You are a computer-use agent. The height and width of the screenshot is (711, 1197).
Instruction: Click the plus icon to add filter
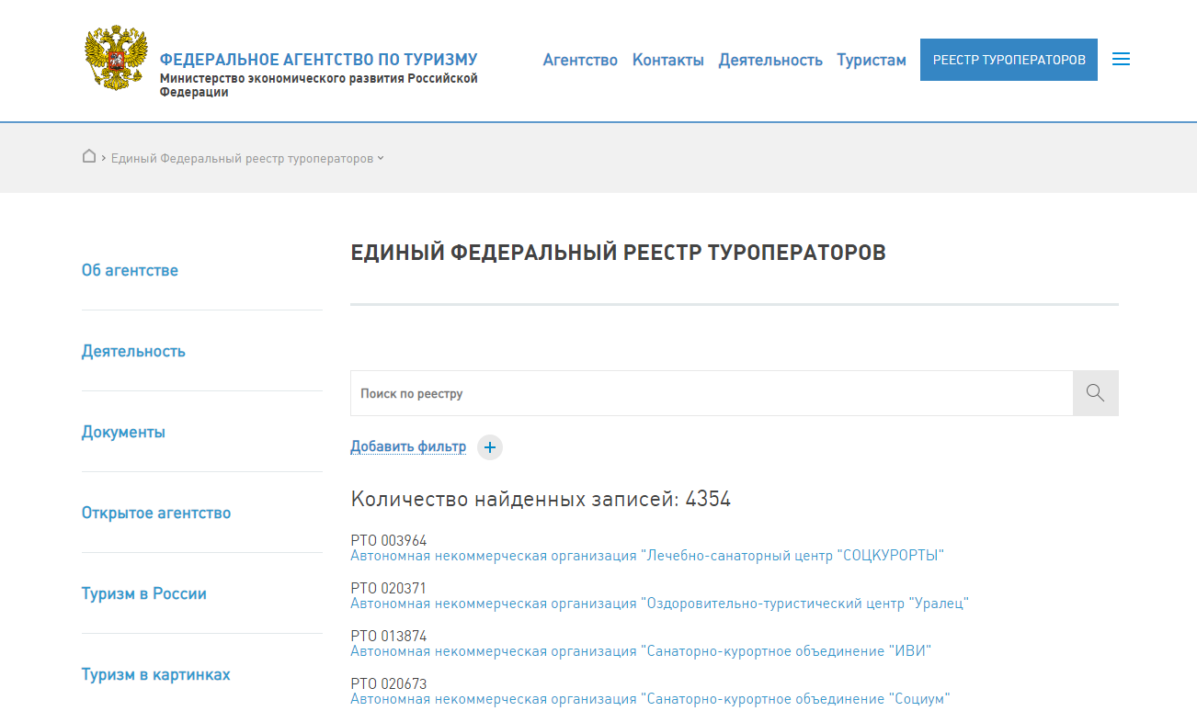pyautogui.click(x=490, y=447)
